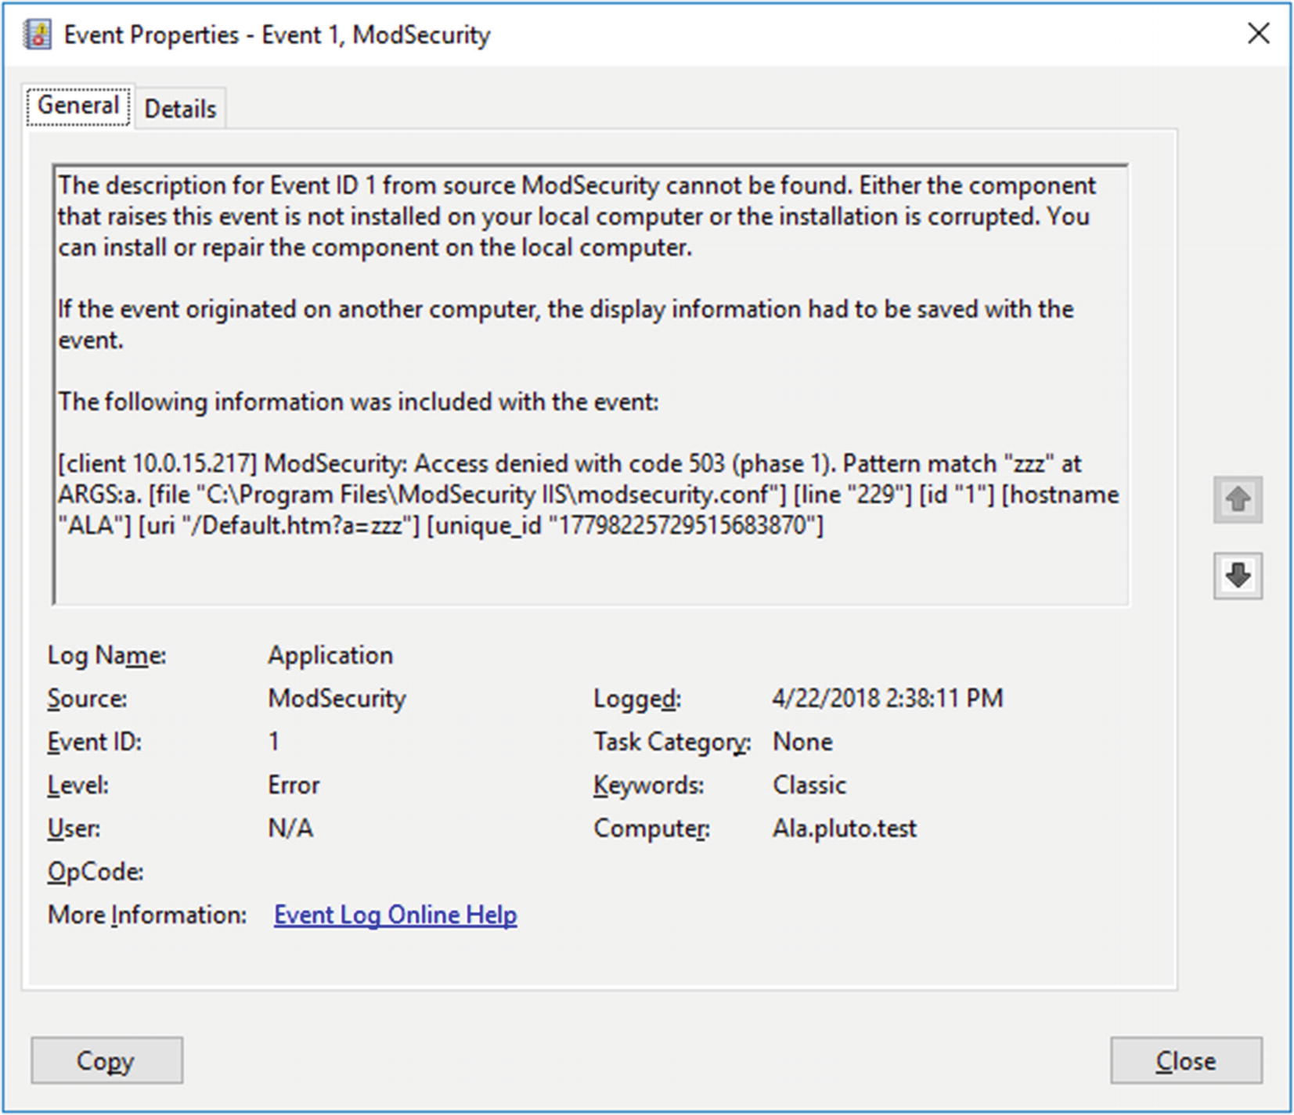Close the Event Properties dialog
1294x1115 pixels.
tap(1186, 1060)
